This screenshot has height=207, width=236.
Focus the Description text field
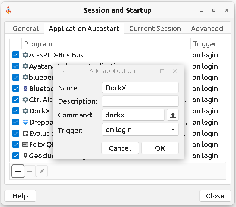[140, 101]
